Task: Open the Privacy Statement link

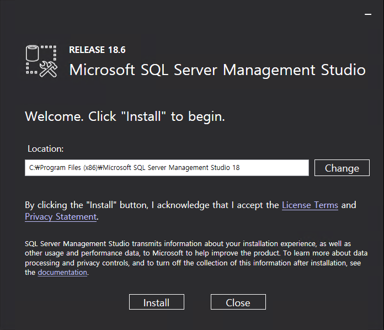Action: click(x=61, y=217)
